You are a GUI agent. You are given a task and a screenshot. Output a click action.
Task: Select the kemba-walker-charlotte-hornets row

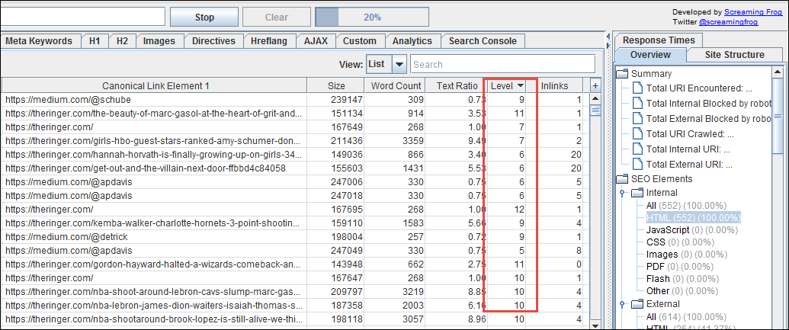[294, 223]
